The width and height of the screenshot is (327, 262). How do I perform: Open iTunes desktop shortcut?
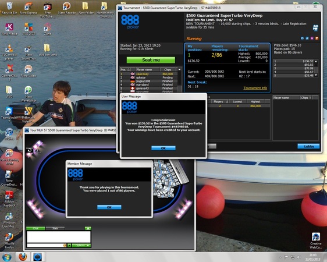(9, 134)
